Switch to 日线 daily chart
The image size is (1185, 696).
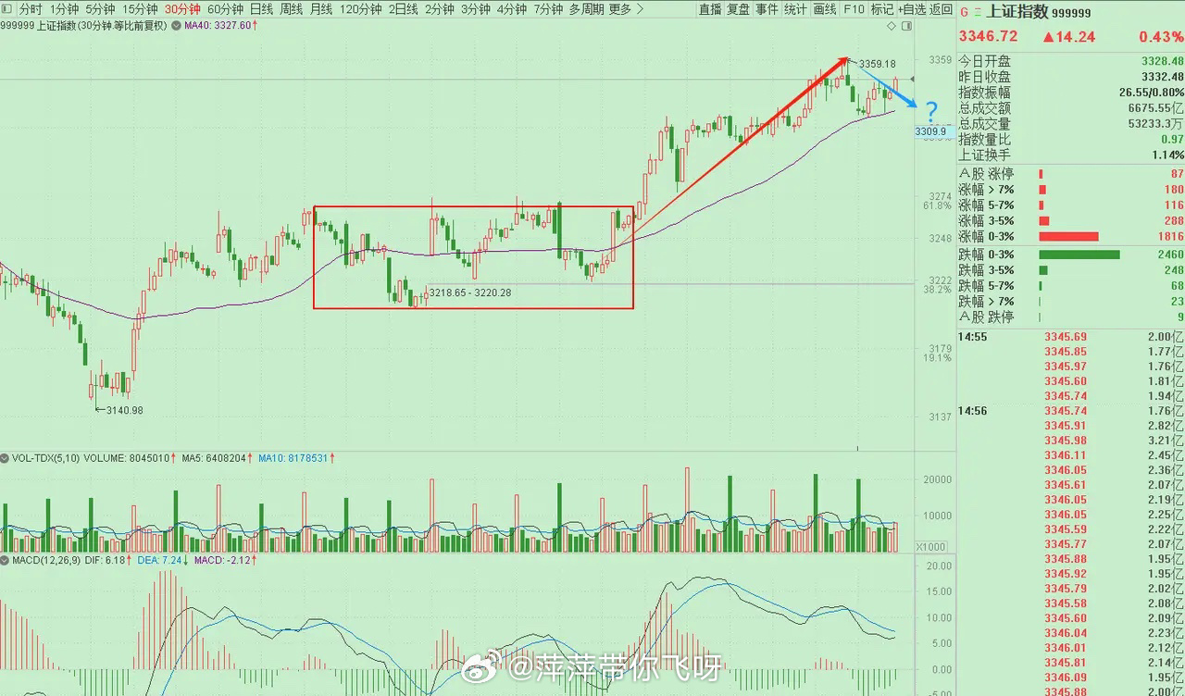(261, 9)
